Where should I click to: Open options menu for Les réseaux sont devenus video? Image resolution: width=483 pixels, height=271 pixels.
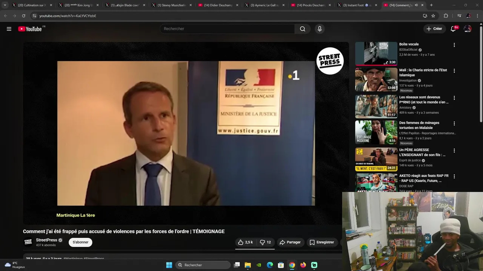[454, 98]
